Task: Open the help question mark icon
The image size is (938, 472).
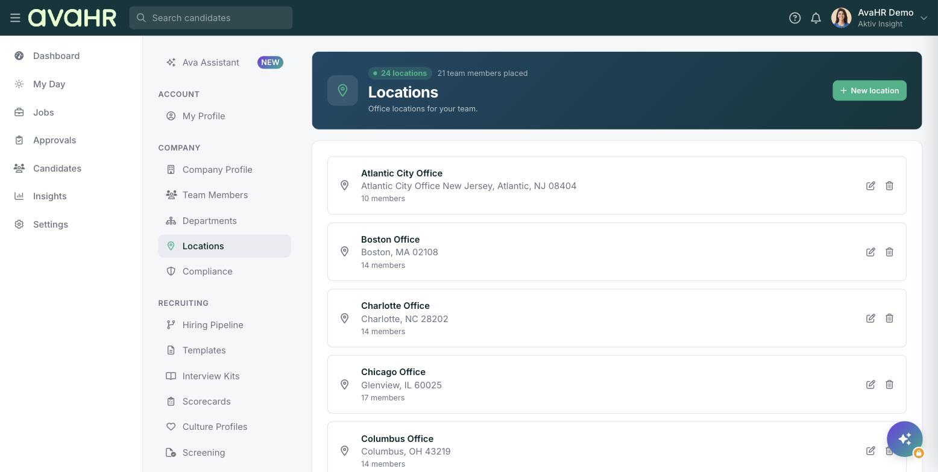Action: coord(795,18)
